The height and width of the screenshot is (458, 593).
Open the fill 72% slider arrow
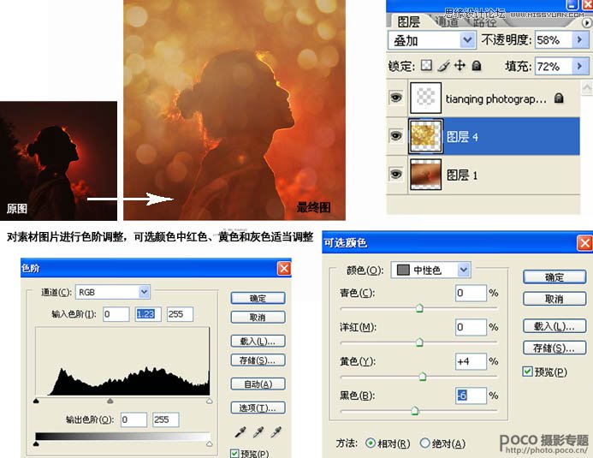579,66
